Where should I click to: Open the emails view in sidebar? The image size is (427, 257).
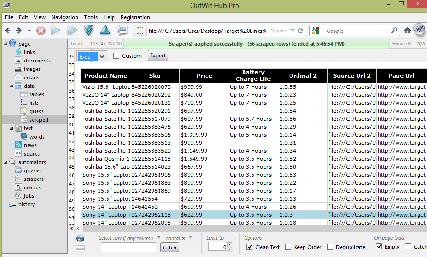click(x=31, y=78)
